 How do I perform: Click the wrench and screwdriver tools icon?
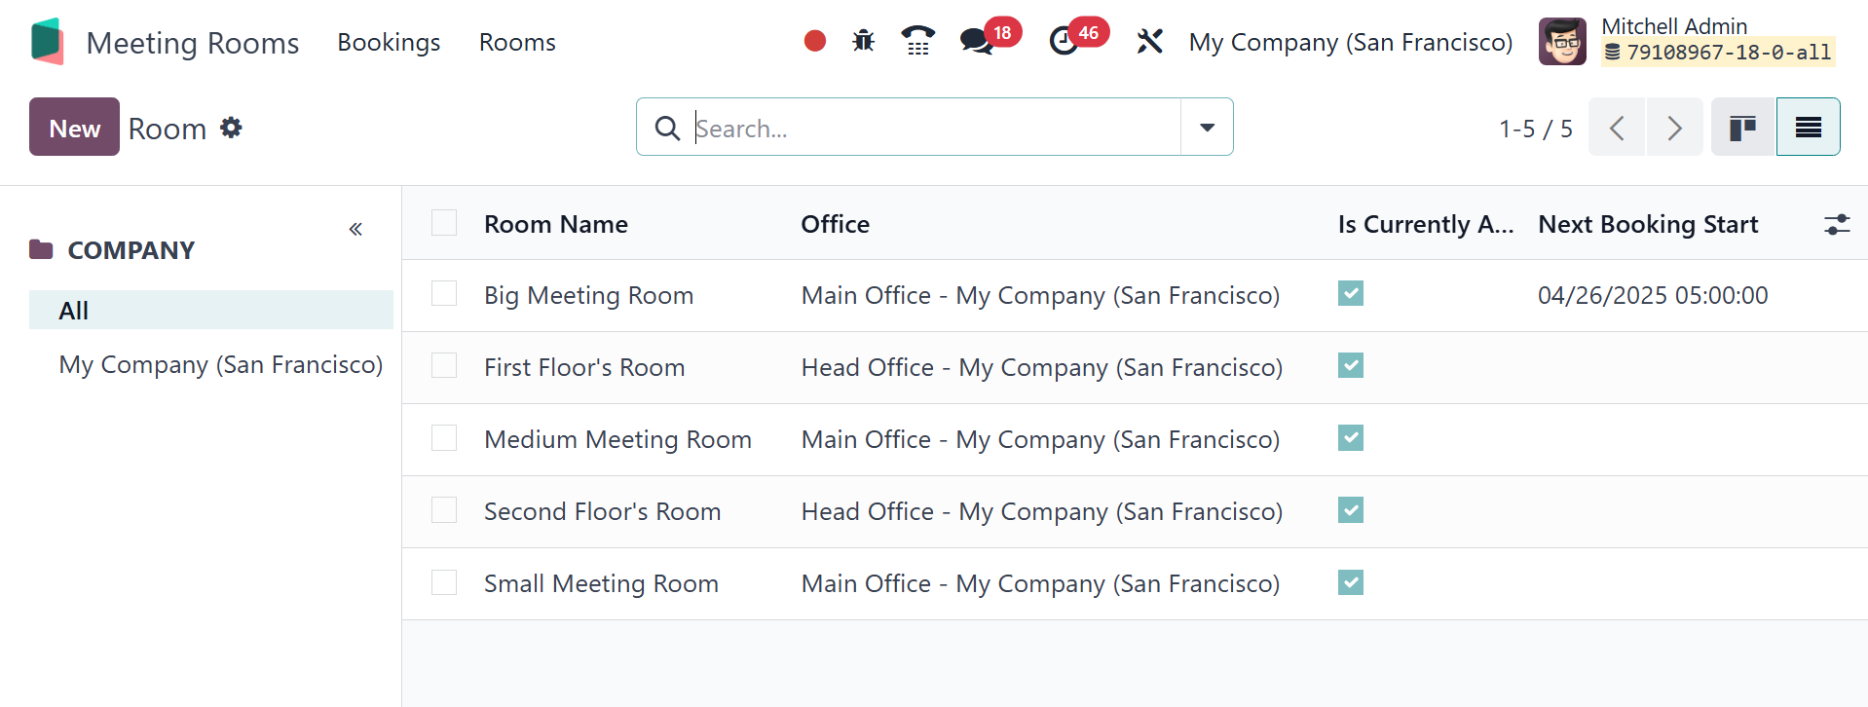pos(1149,41)
